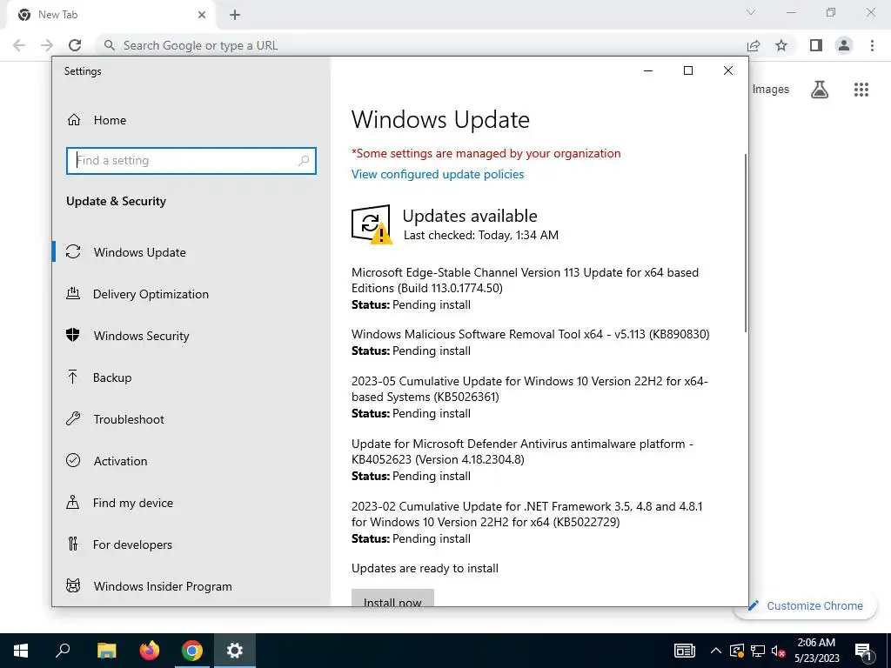Launch Firefox from taskbar

click(149, 651)
